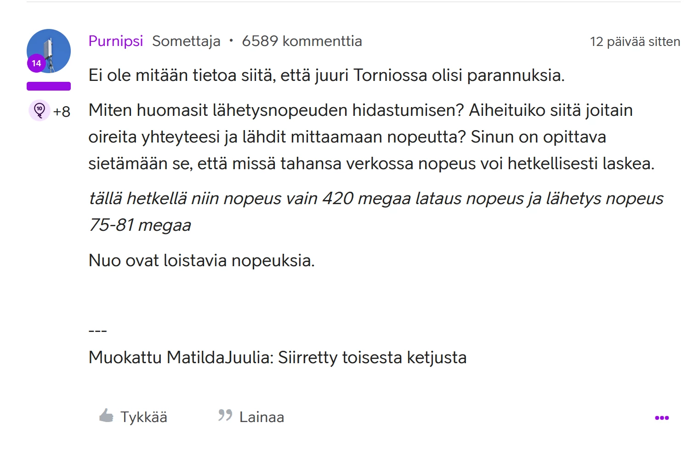Click the "Muokattu MatildaJuulia" edit note
Image resolution: width=694 pixels, height=451 pixels.
pyautogui.click(x=277, y=357)
